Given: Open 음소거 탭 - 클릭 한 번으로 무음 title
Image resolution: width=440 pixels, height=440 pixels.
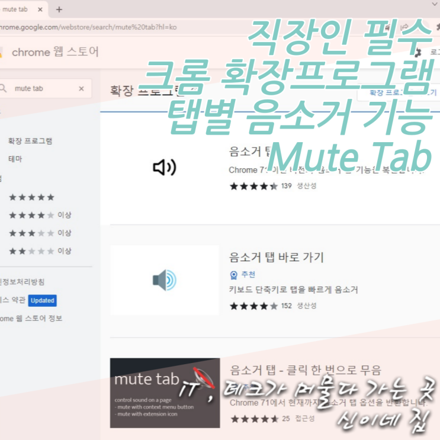Looking at the screenshot, I should pyautogui.click(x=306, y=370).
